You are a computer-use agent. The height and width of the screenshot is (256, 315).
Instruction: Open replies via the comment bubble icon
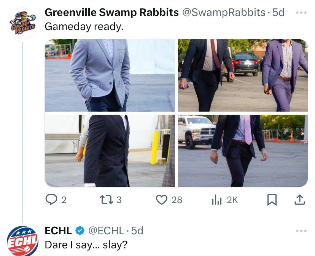[51, 200]
